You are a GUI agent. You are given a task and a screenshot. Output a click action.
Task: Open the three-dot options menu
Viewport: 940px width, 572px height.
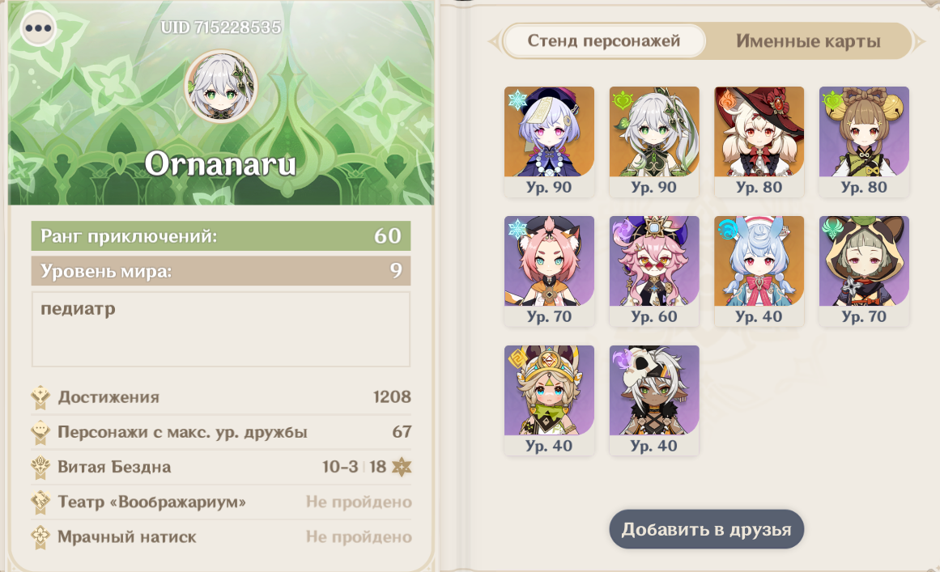pos(38,28)
